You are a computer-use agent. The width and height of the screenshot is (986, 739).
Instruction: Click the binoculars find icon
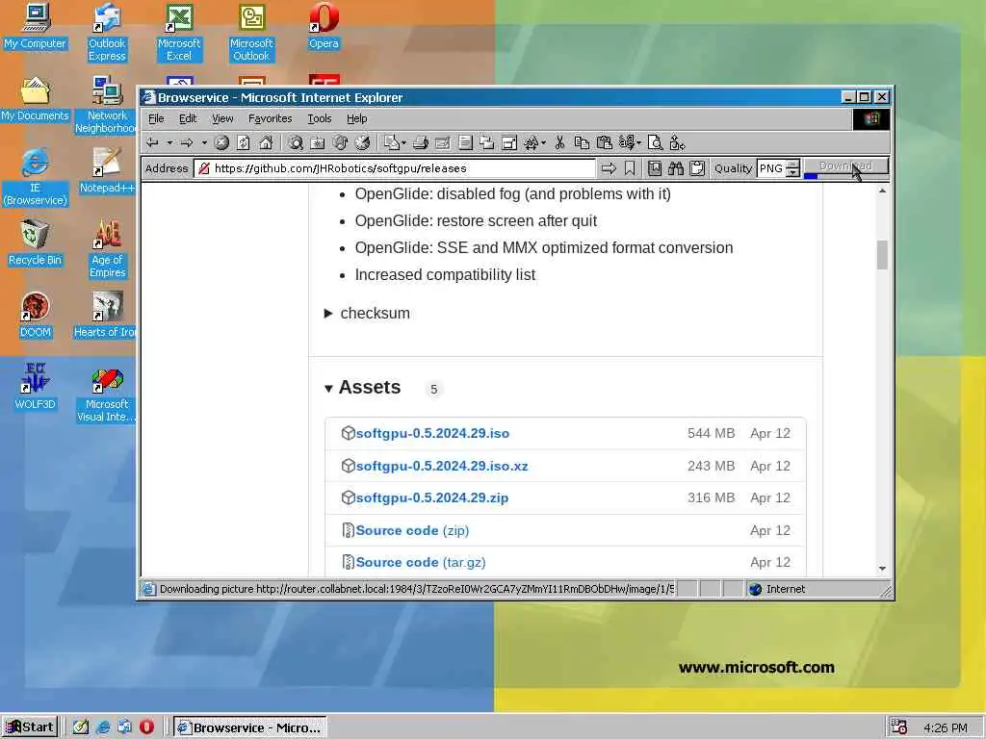[x=676, y=168]
